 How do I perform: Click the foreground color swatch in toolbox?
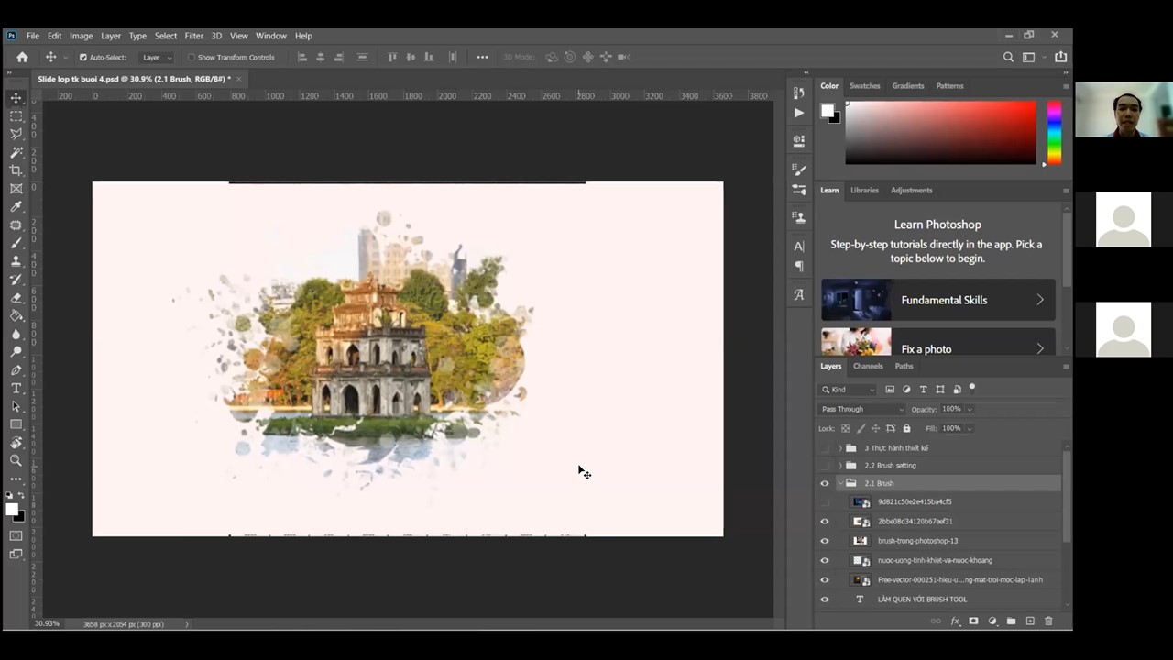(x=11, y=509)
